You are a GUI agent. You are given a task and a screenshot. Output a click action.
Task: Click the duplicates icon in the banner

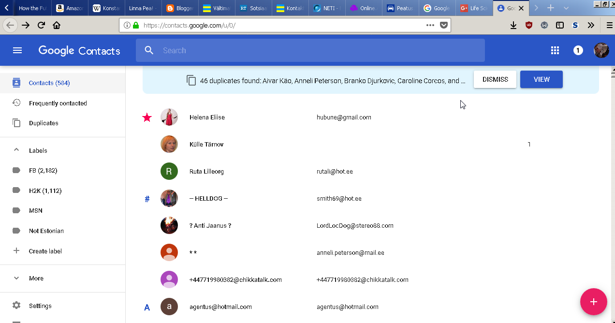click(191, 81)
